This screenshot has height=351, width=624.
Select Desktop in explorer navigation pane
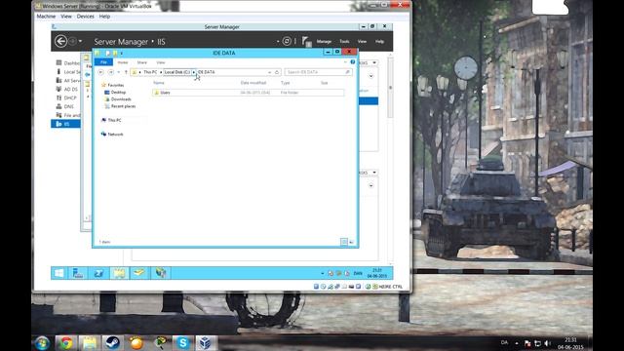coord(115,93)
